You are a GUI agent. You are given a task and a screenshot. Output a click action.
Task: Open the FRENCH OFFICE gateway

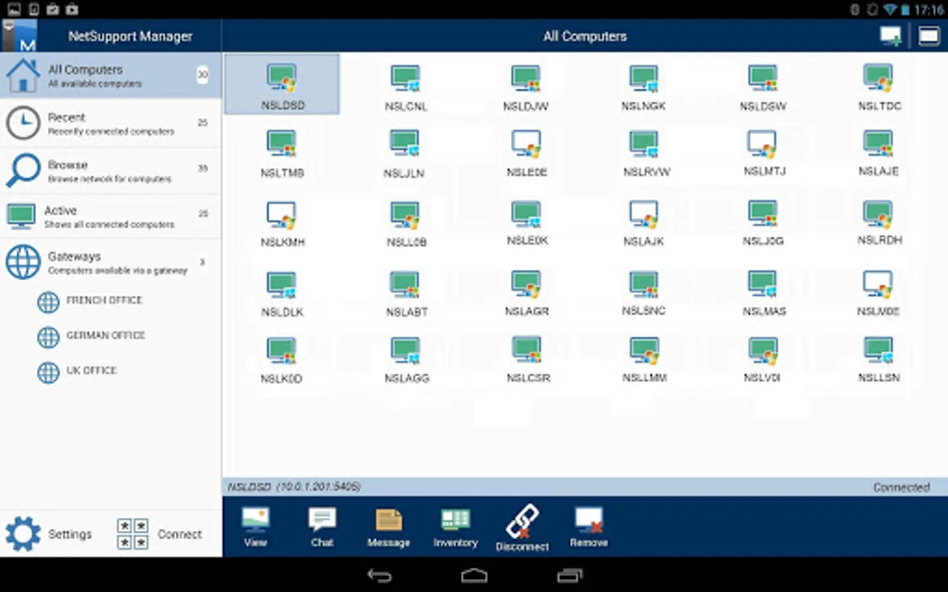103,301
